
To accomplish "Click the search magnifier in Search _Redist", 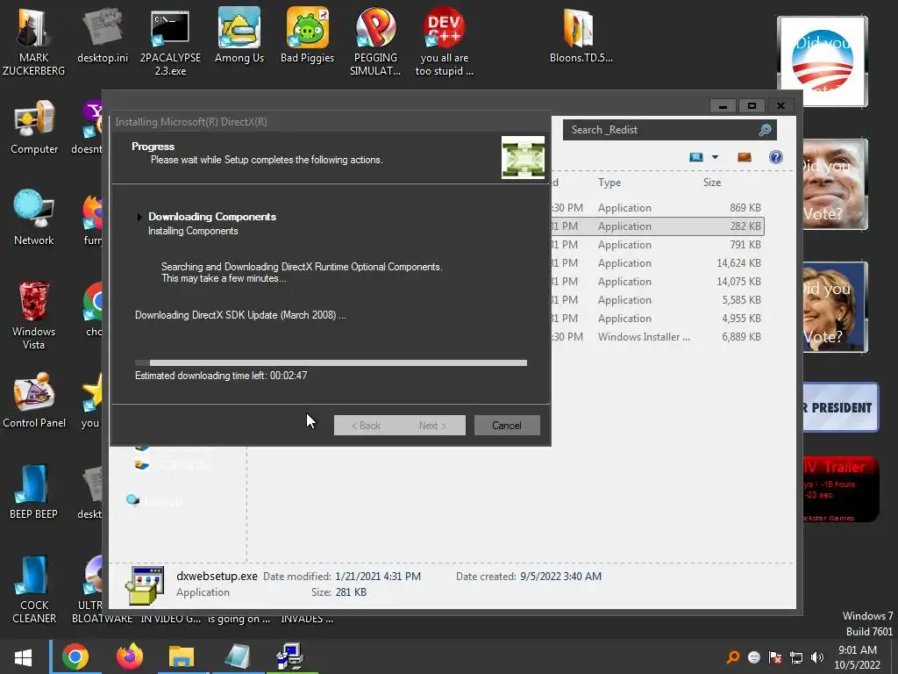I will point(765,130).
